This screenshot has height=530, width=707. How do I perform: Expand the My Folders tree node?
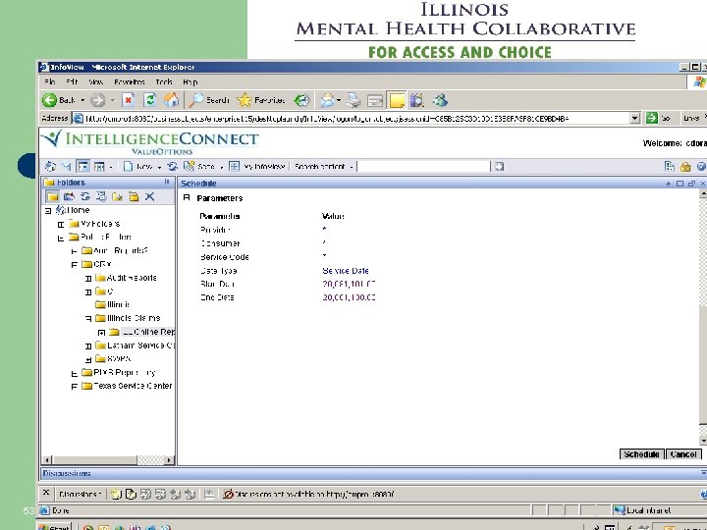(x=61, y=224)
